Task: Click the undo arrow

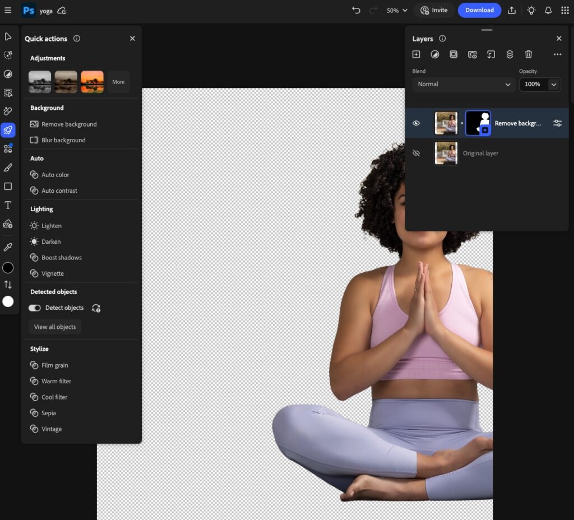Action: point(356,10)
